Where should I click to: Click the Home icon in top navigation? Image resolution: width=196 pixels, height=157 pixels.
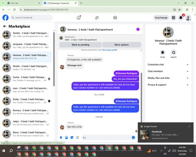coord(78,18)
